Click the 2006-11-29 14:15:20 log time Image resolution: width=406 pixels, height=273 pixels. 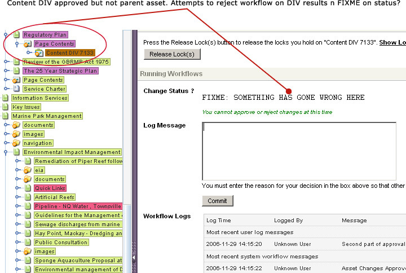(x=234, y=244)
